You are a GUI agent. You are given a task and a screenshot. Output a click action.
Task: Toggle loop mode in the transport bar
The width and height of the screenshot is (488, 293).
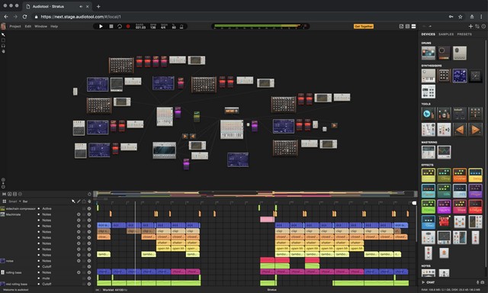click(120, 27)
